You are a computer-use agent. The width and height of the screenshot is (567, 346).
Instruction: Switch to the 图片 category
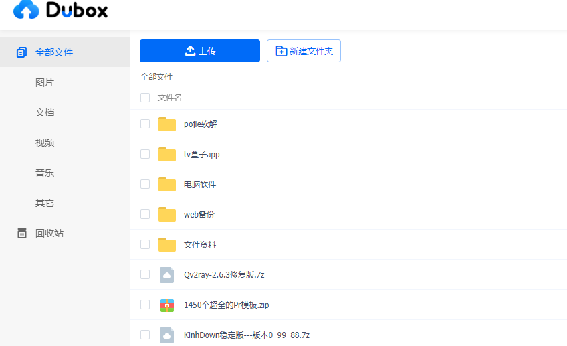[45, 82]
